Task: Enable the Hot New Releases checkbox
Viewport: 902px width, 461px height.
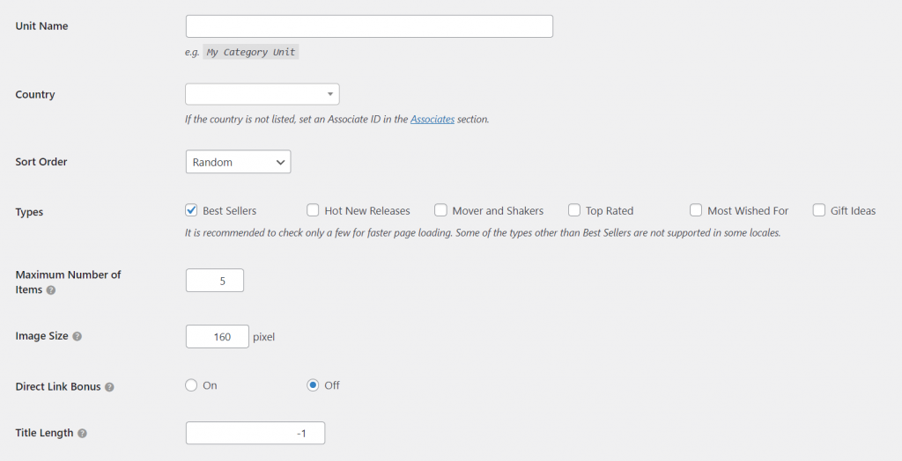Action: [313, 210]
